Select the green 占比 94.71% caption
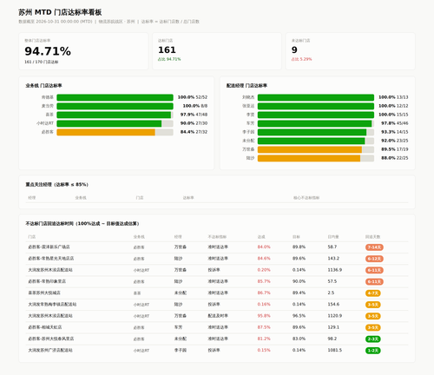434x375 pixels. tap(169, 59)
